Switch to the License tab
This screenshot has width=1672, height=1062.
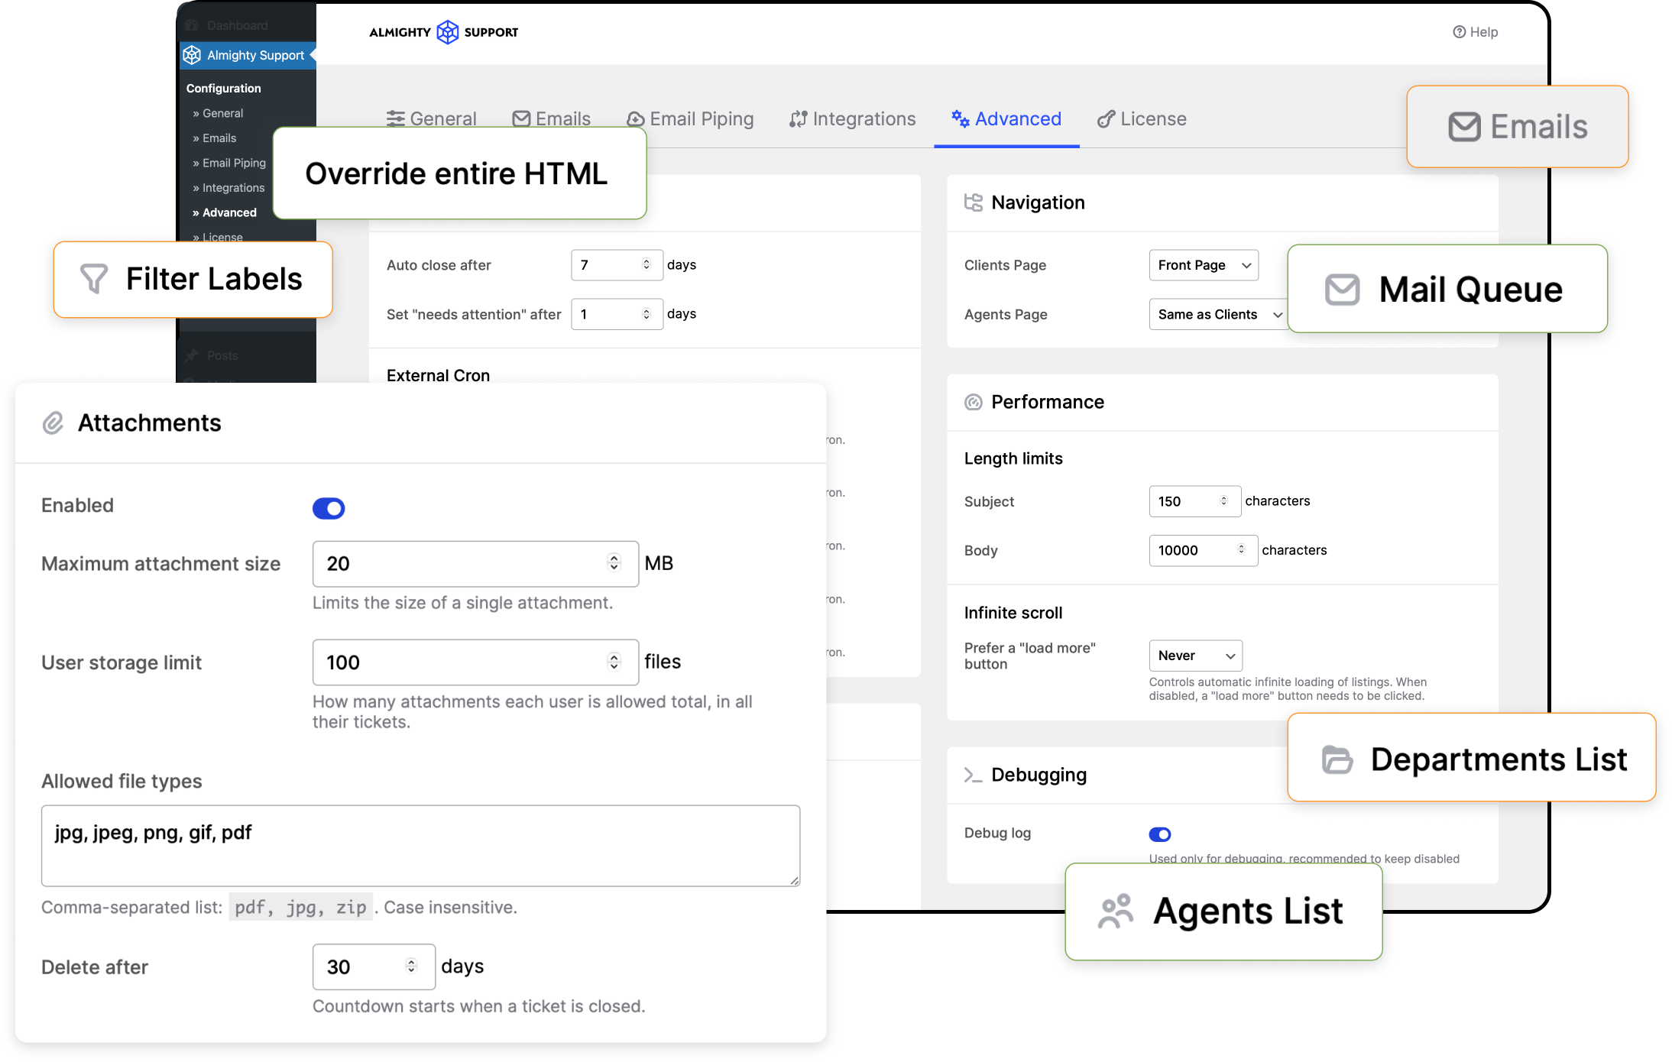(1142, 119)
